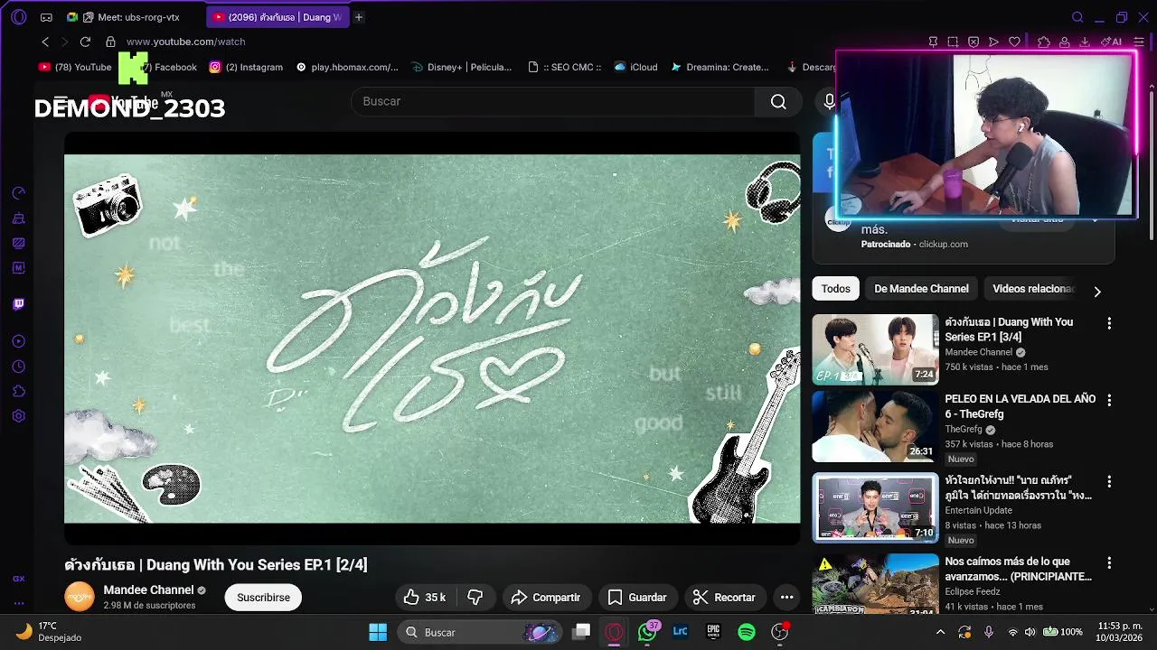
Task: Click the YouTube search magnifier button
Action: (778, 102)
